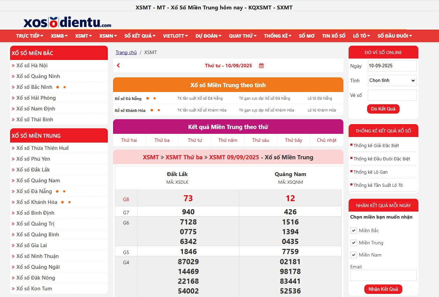Viewport: 439px width, 297px height.
Task: Disable the Miền Nam checkbox
Action: [x=354, y=255]
